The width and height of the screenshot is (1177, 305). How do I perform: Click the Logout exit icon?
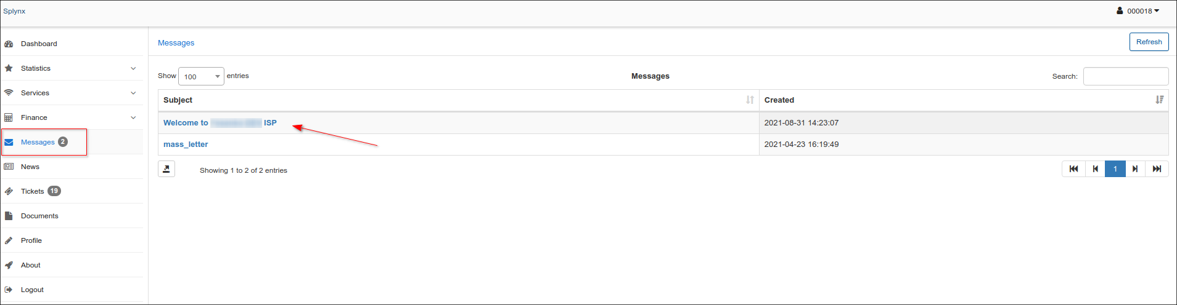9,290
